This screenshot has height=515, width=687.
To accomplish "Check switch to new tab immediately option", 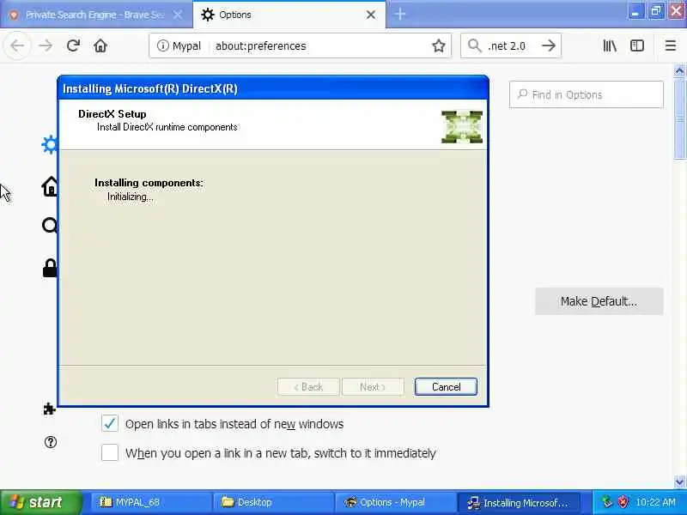I will 110,452.
